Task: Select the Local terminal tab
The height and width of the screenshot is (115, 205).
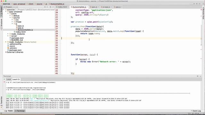Action: (x=9, y=79)
